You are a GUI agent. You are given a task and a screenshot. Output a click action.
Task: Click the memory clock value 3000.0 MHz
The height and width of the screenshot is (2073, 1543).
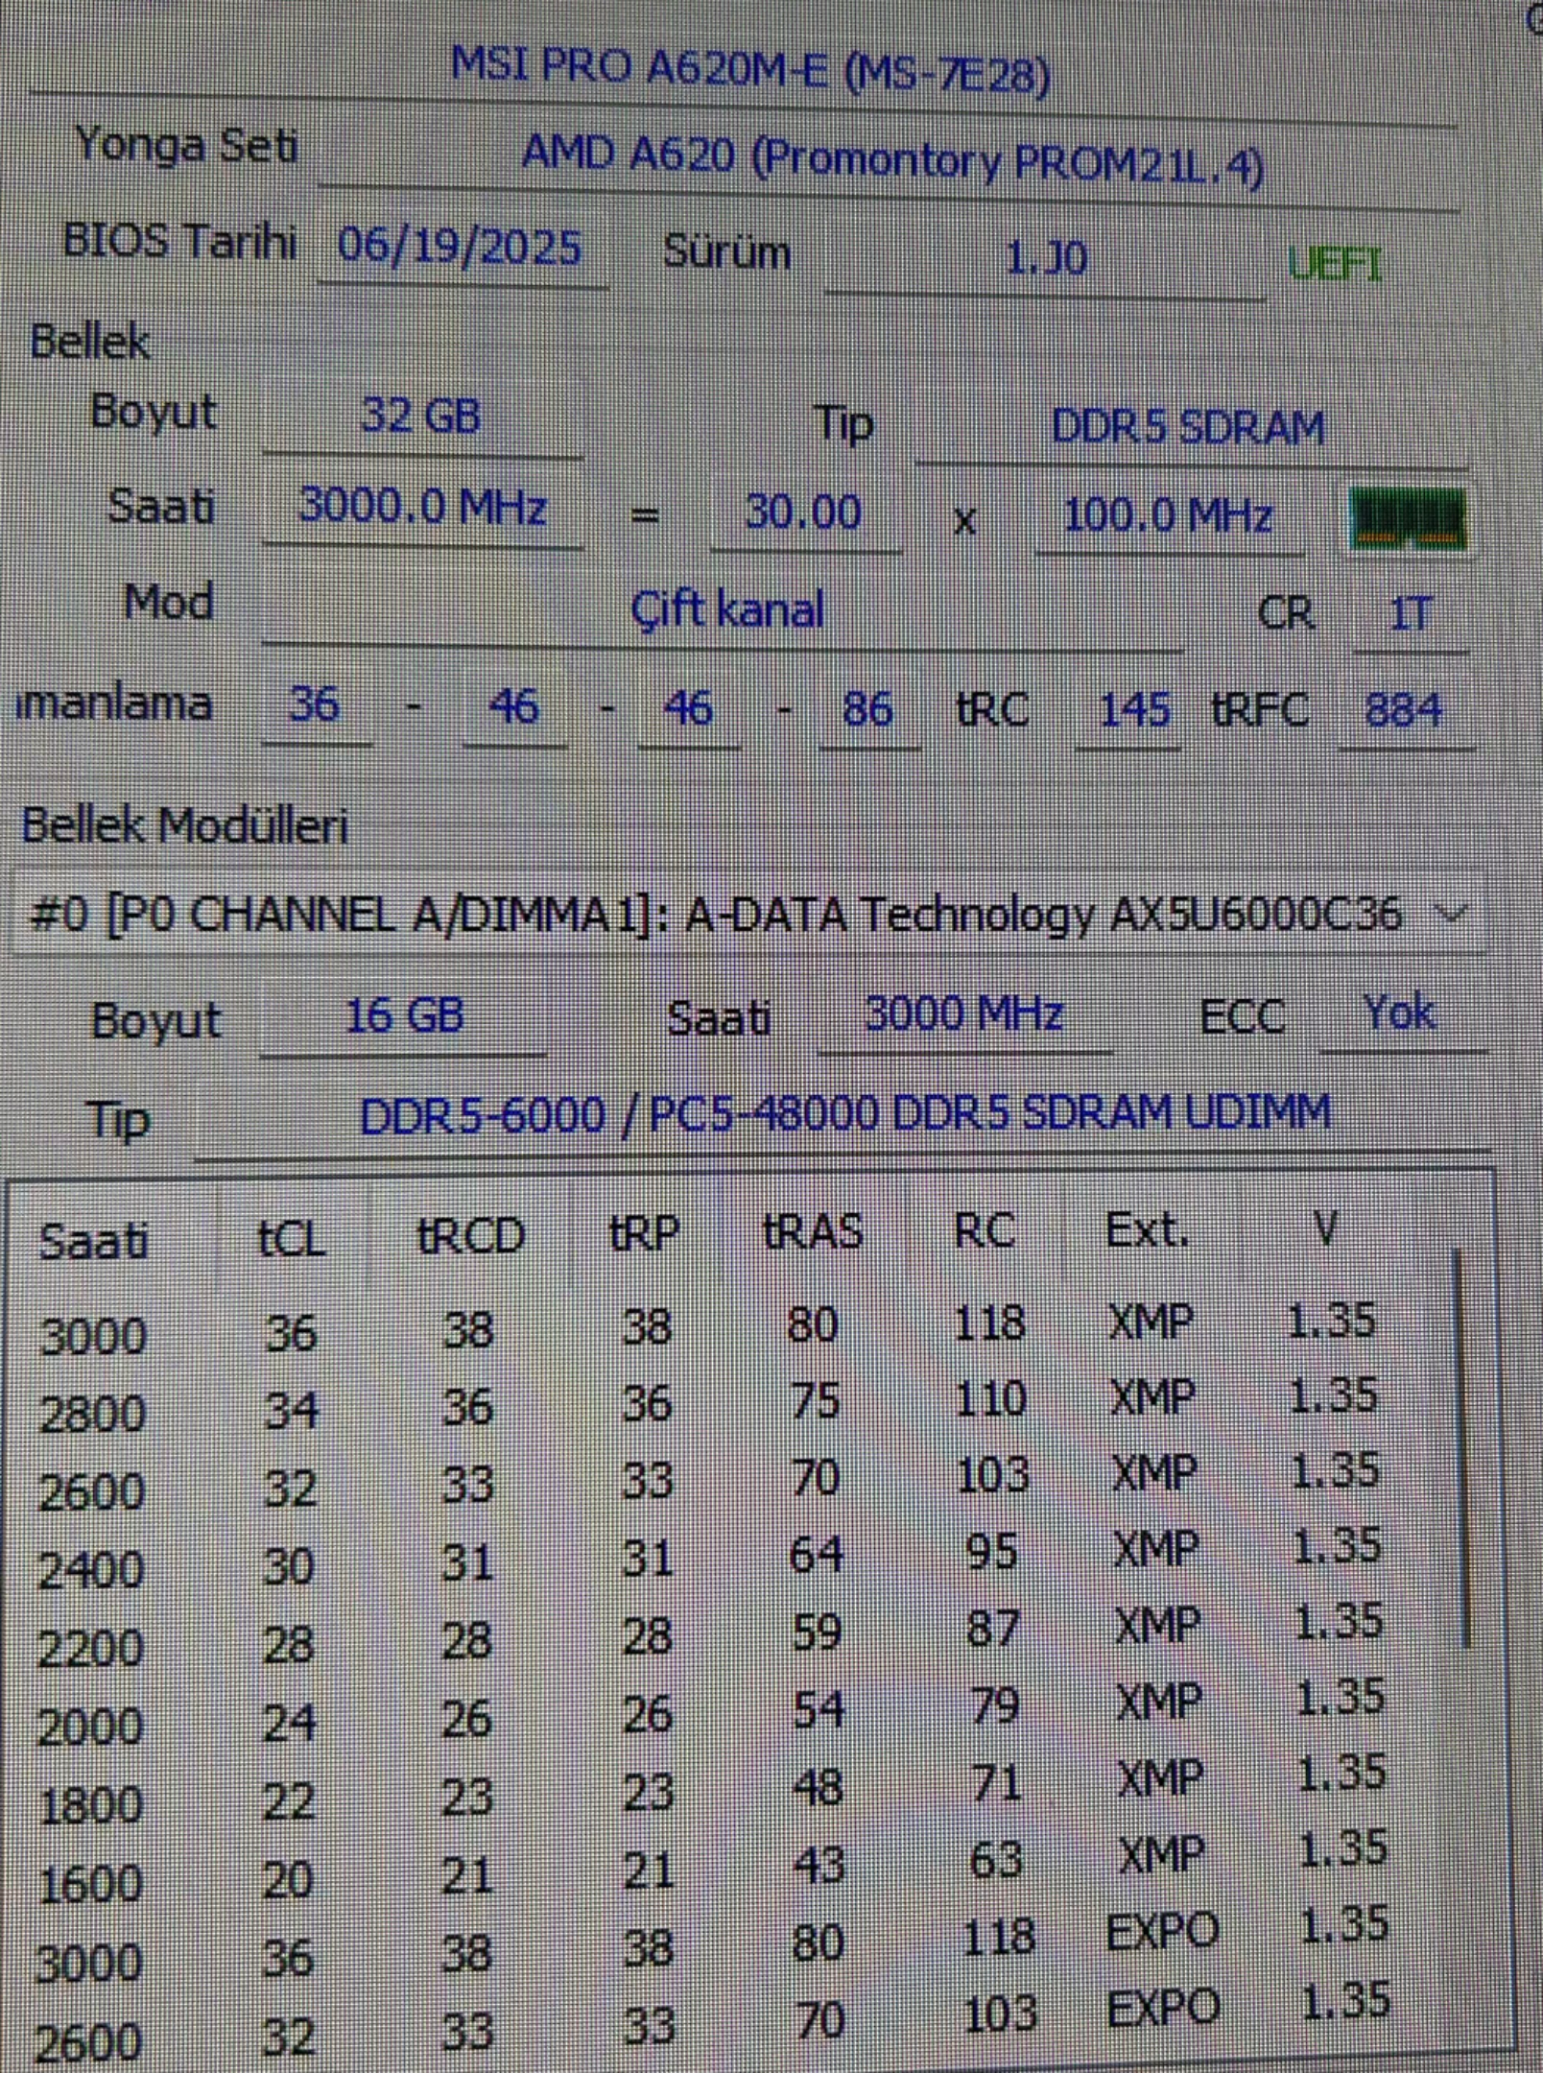tap(422, 506)
